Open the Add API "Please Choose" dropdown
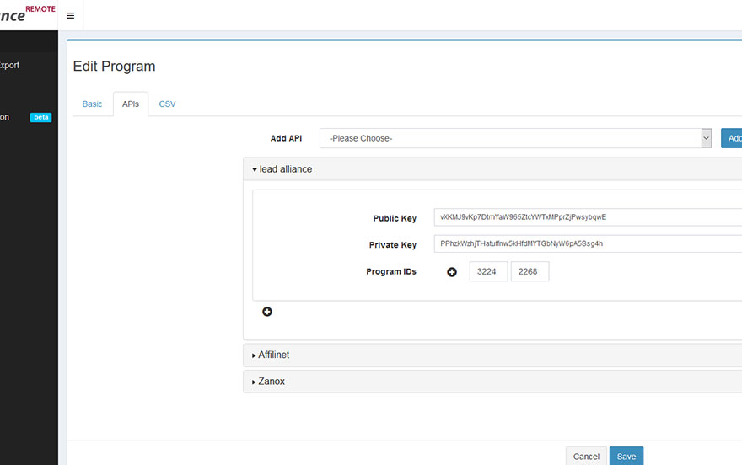742x465 pixels. [515, 138]
